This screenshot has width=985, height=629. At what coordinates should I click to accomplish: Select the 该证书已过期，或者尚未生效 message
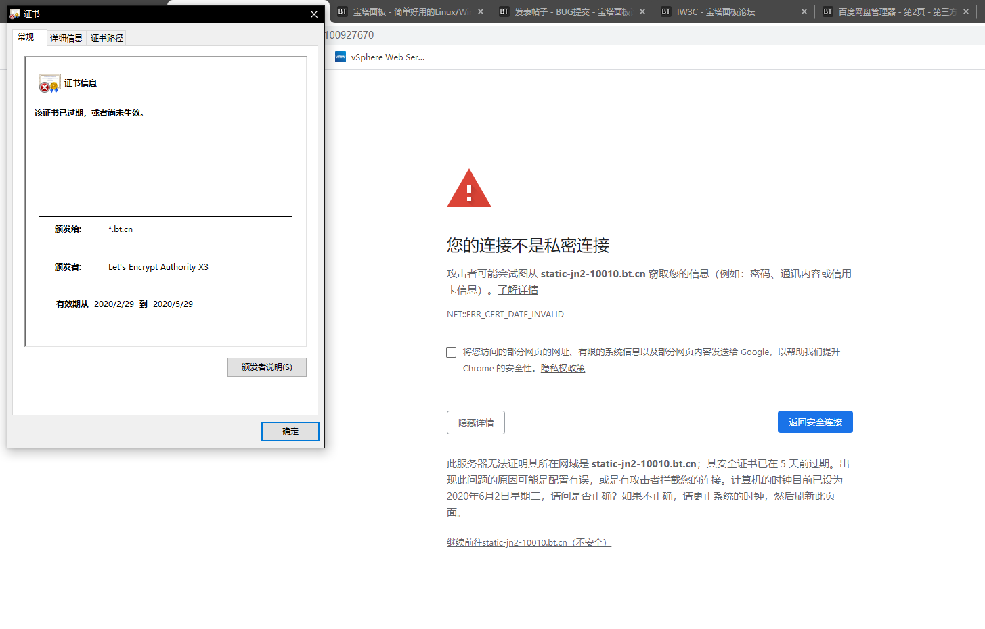(x=89, y=113)
